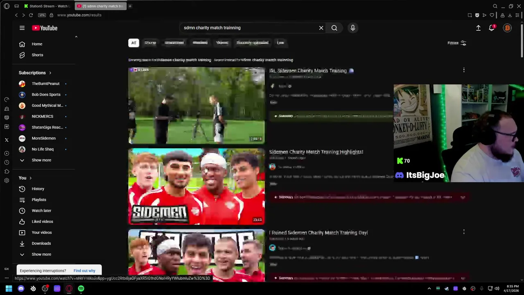Open the account avatar menu
The image size is (524, 295).
pos(507,28)
